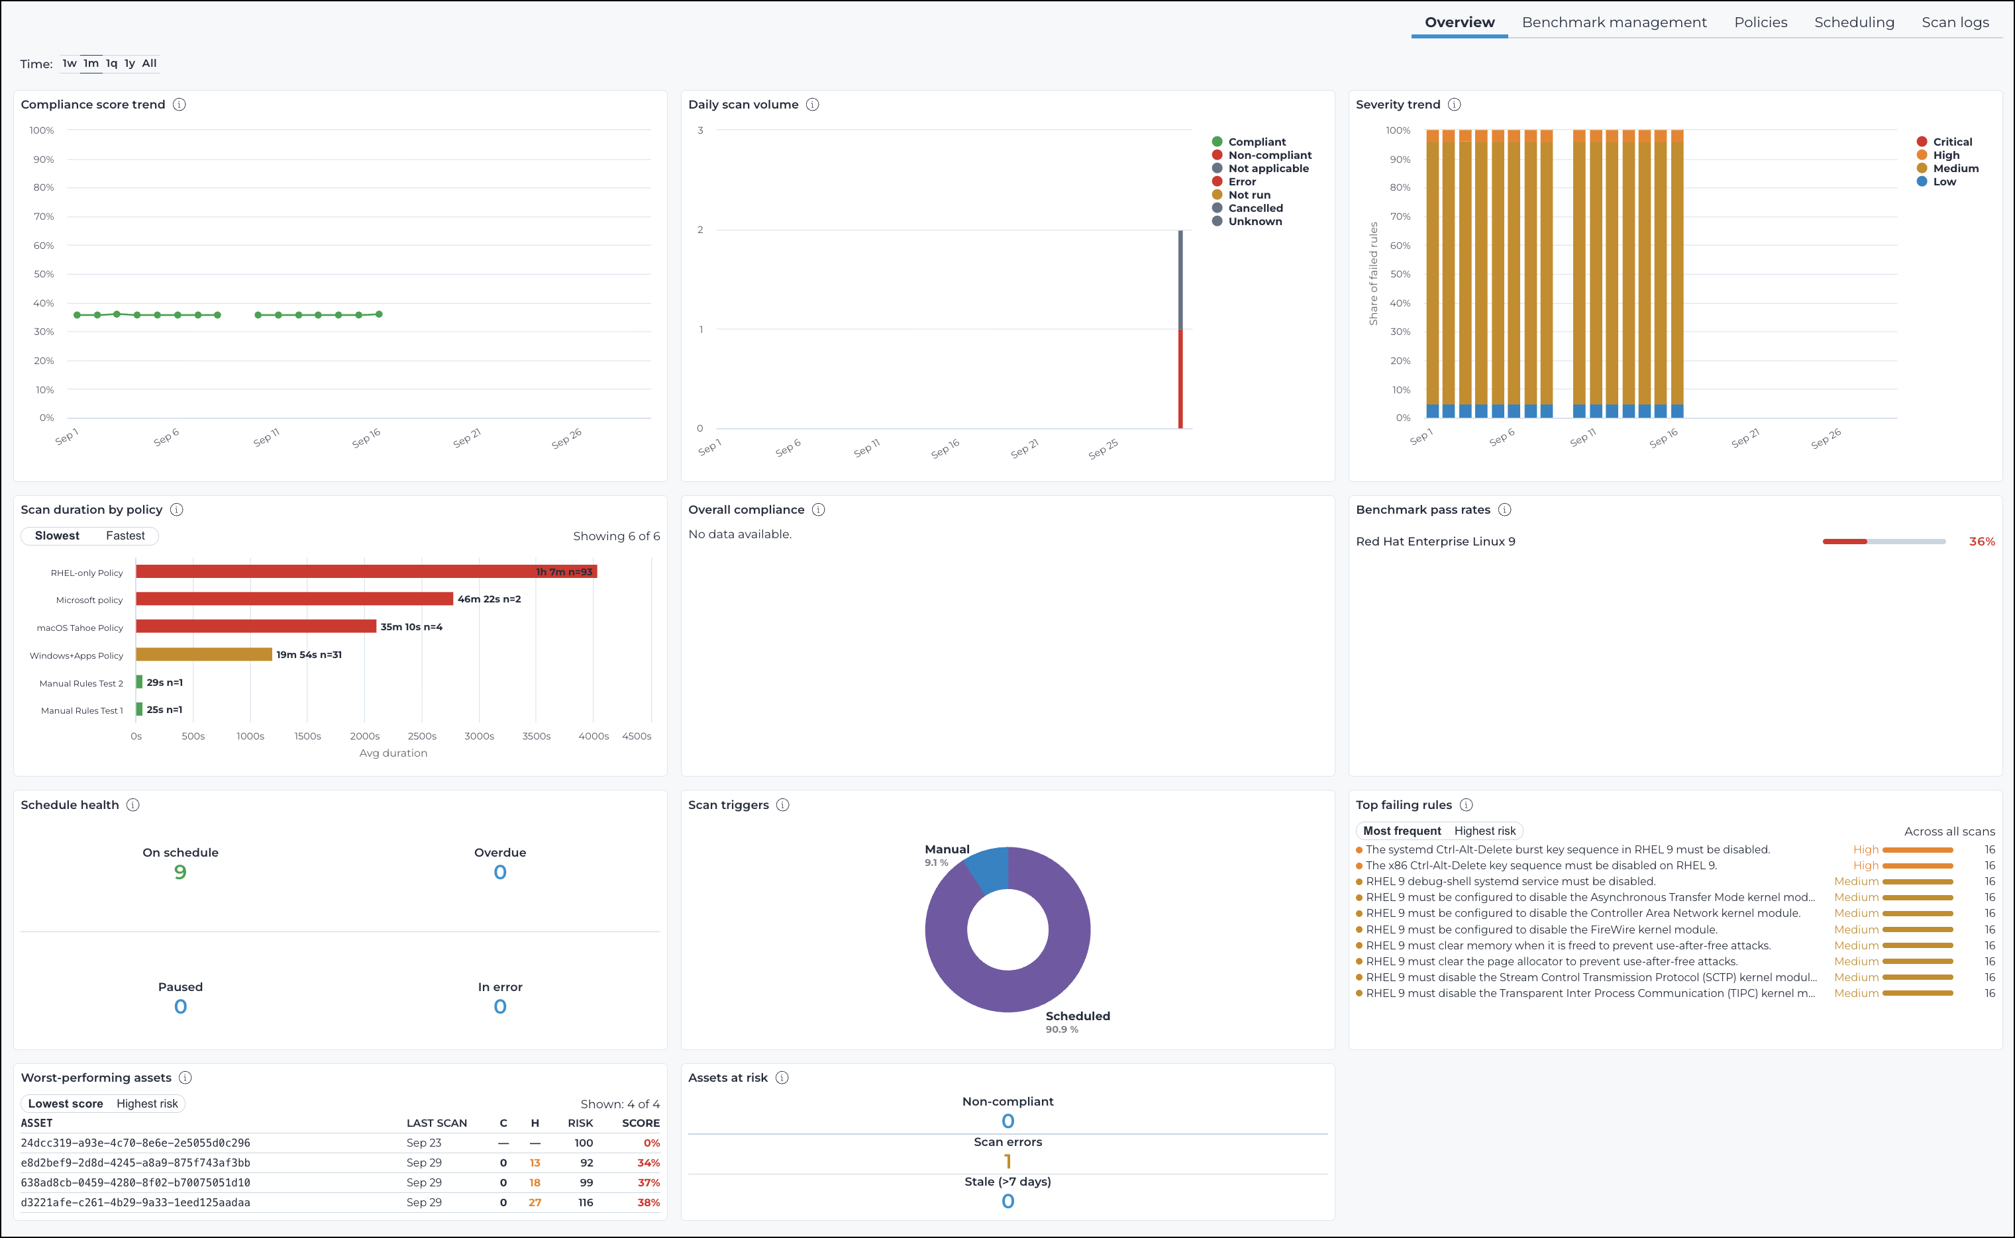Open the Scheduling tab
This screenshot has height=1238, width=2015.
tap(1853, 22)
